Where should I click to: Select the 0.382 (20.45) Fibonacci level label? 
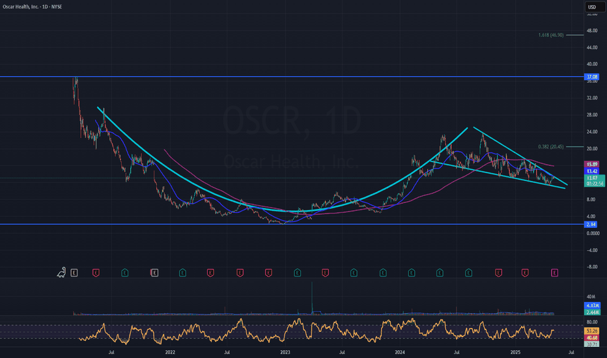tap(551, 146)
